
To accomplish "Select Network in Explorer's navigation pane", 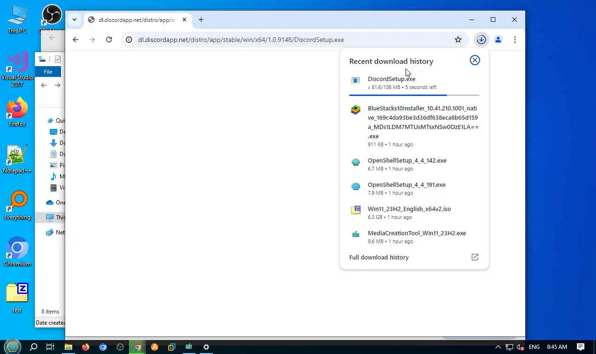I will click(56, 232).
